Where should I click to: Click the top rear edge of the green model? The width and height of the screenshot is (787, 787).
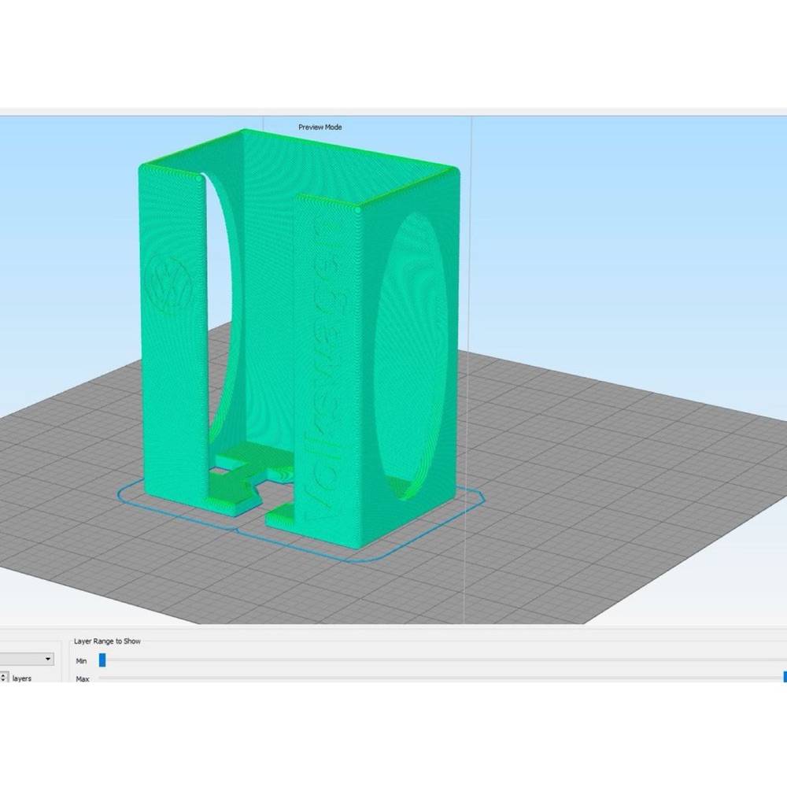351,148
